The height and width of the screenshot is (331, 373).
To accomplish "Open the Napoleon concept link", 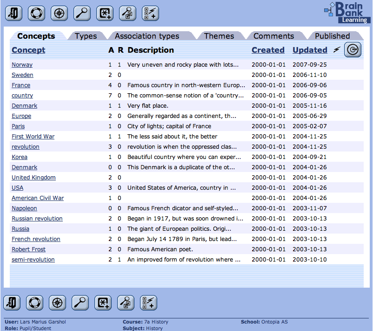I will coord(24,208).
